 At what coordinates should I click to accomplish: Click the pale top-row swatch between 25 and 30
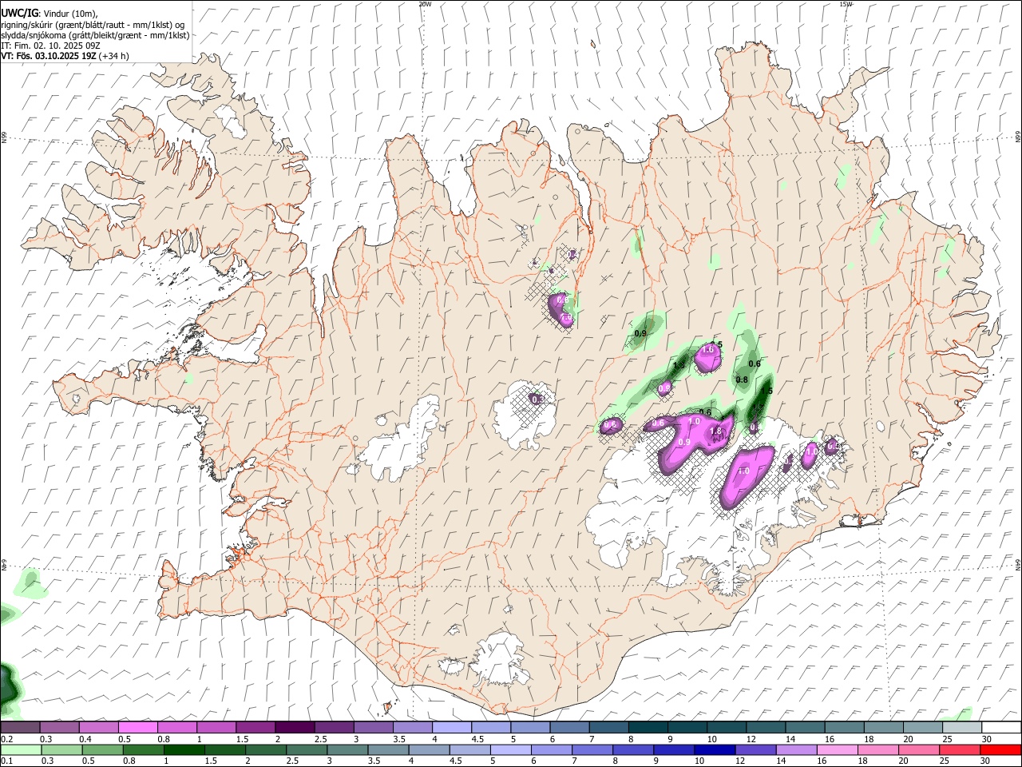tap(962, 728)
